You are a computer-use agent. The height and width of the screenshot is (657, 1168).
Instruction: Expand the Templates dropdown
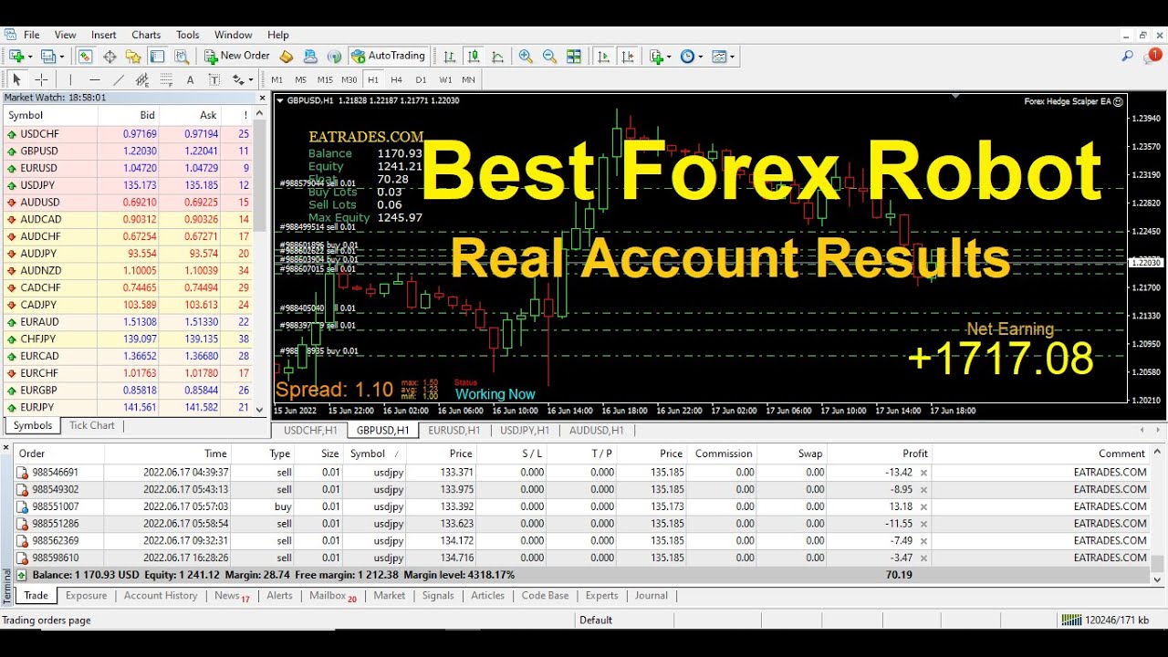732,57
